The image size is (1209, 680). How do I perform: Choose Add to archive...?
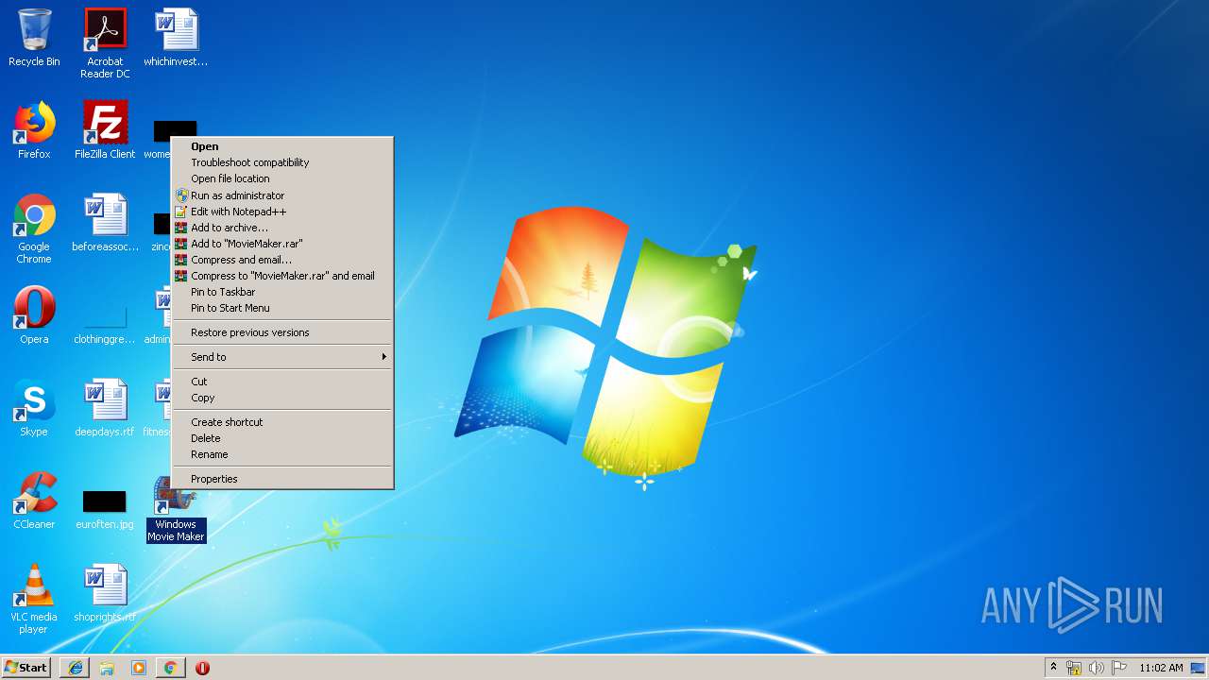click(x=282, y=228)
